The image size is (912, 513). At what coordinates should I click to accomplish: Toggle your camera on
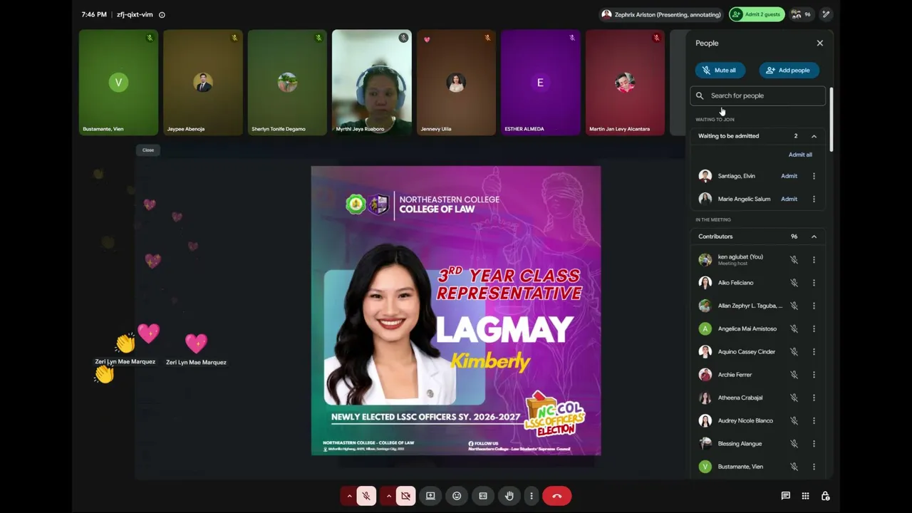coord(405,496)
